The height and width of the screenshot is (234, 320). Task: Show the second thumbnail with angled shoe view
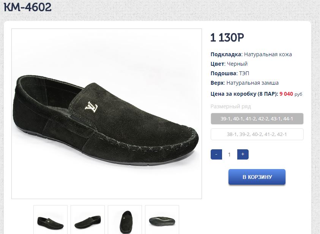(88, 220)
